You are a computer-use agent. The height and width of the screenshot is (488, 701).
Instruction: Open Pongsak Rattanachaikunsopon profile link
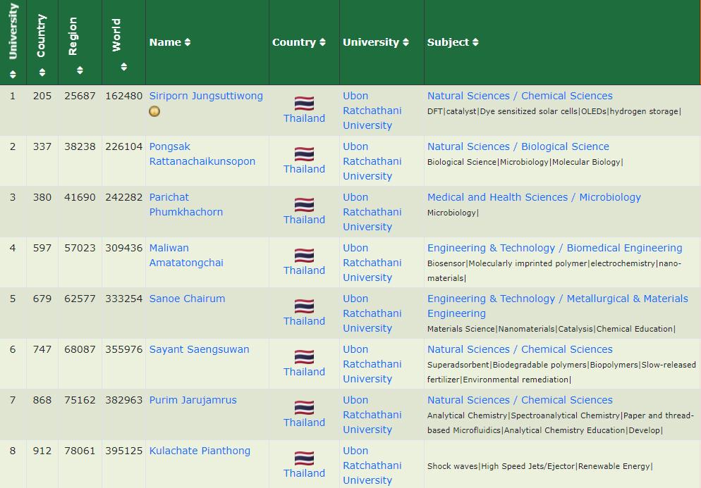[x=202, y=154]
